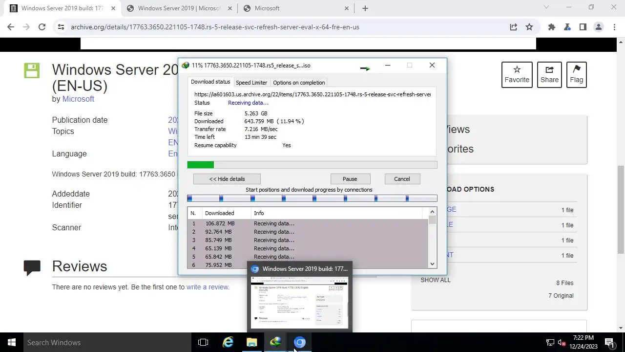This screenshot has height=352, width=625.
Task: Launch Internet Explorer from taskbar
Action: pyautogui.click(x=228, y=342)
